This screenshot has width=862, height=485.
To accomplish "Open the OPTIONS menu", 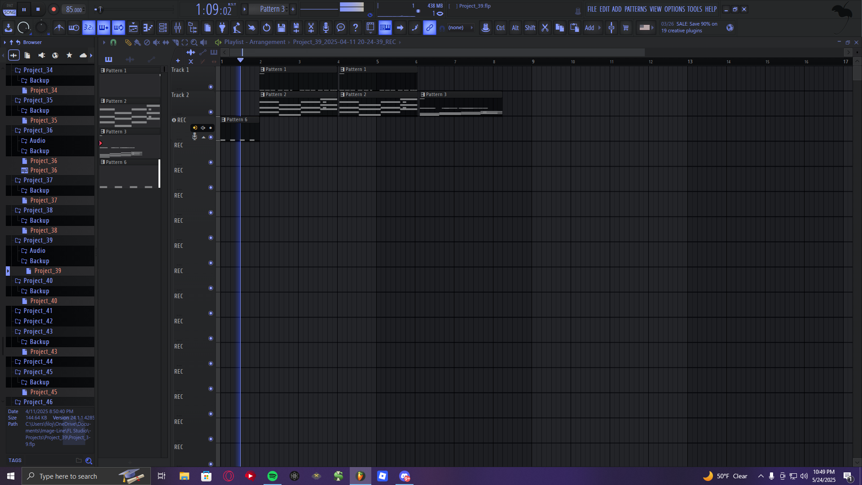I will [674, 9].
